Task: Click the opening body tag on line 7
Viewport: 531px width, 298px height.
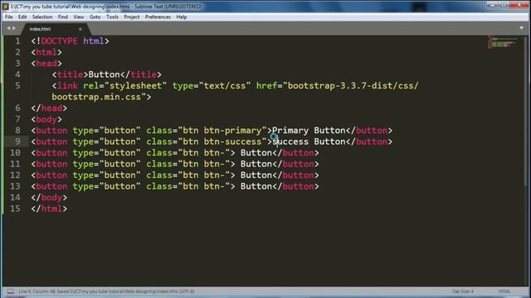Action: [46, 119]
